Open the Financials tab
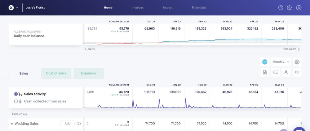 point(199,8)
